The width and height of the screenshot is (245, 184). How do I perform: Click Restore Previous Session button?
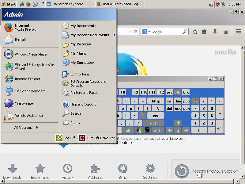pyautogui.click(x=206, y=171)
